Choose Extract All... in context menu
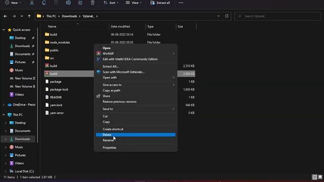 click(x=136, y=66)
